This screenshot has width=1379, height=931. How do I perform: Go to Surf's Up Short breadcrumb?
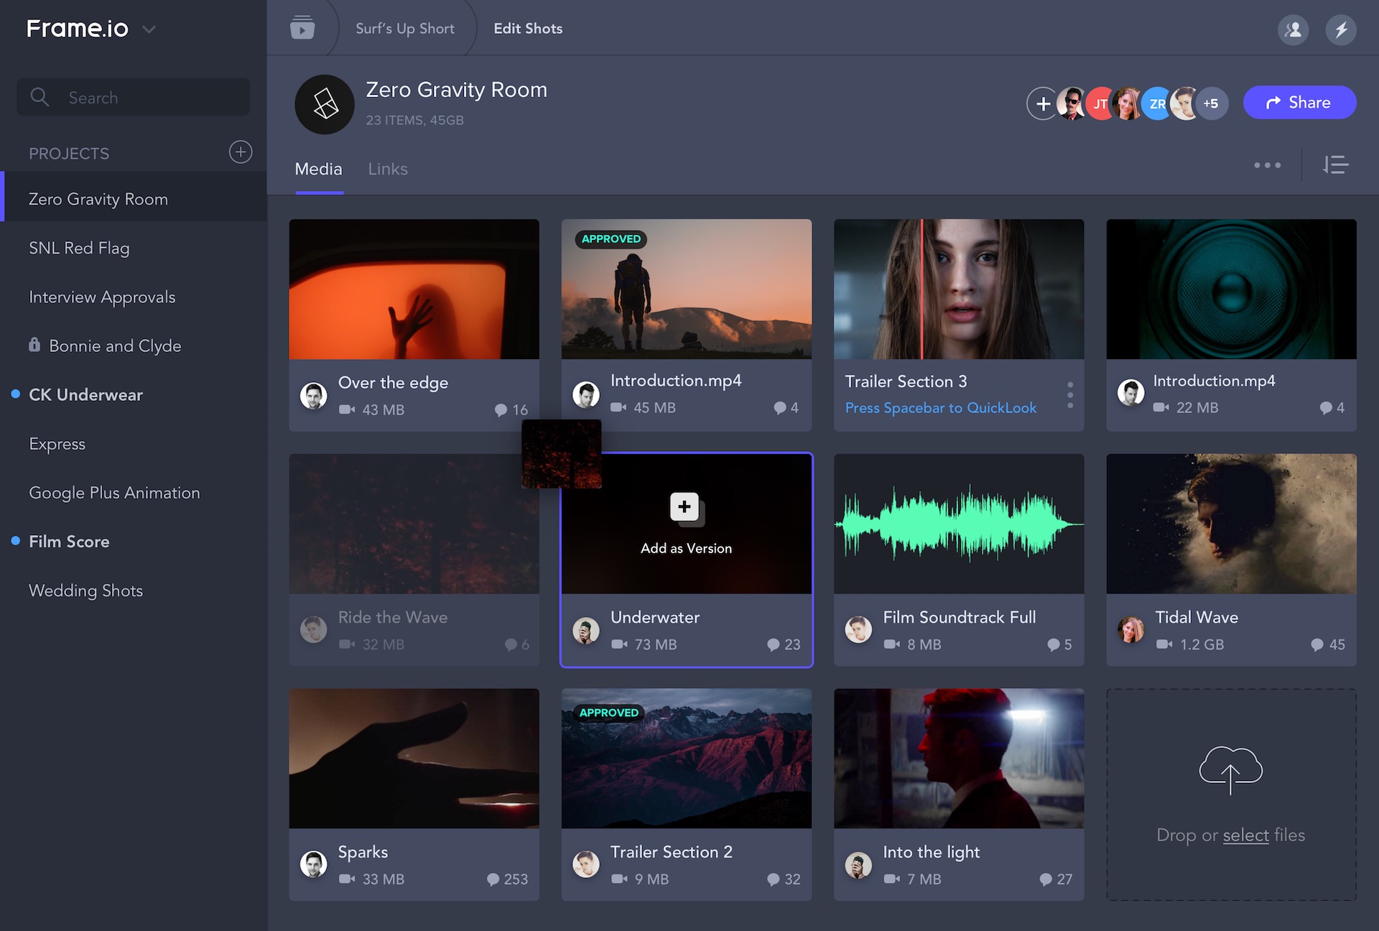click(x=404, y=29)
